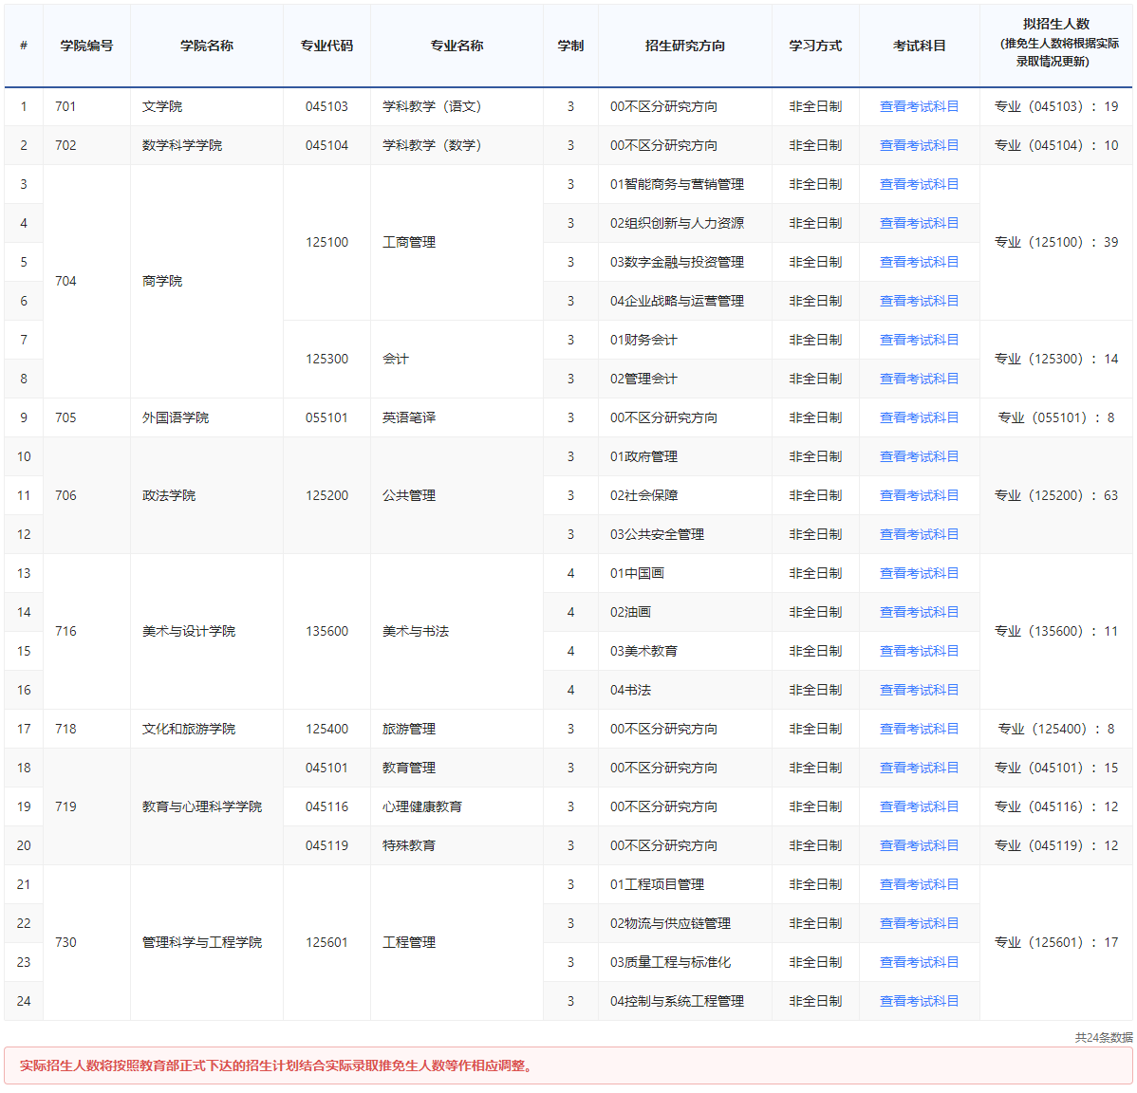Screen dimensions: 1137x1093
Task: Click the 考试科目 column header
Action: tap(920, 46)
